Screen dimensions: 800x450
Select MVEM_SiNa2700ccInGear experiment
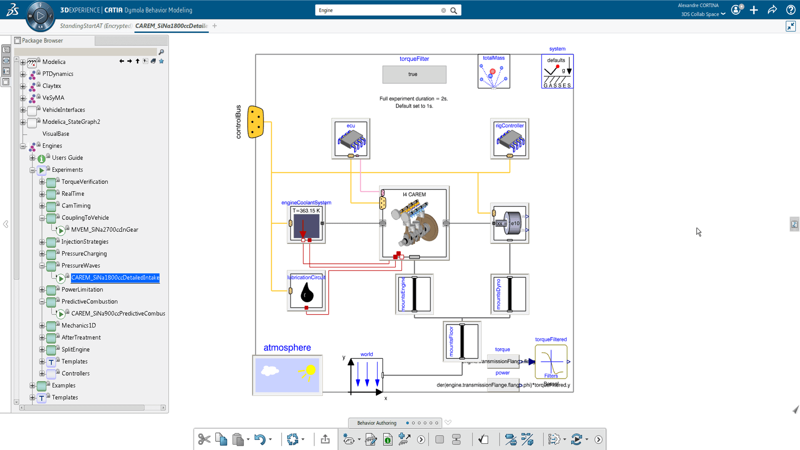(x=105, y=230)
